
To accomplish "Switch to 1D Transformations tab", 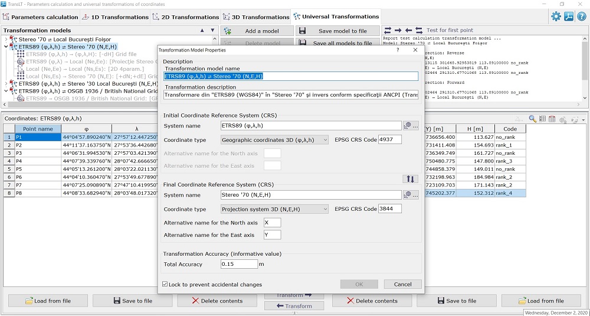I will coord(115,17).
